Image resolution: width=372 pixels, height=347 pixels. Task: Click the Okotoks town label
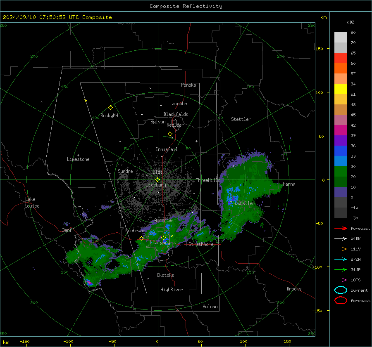(x=165, y=275)
